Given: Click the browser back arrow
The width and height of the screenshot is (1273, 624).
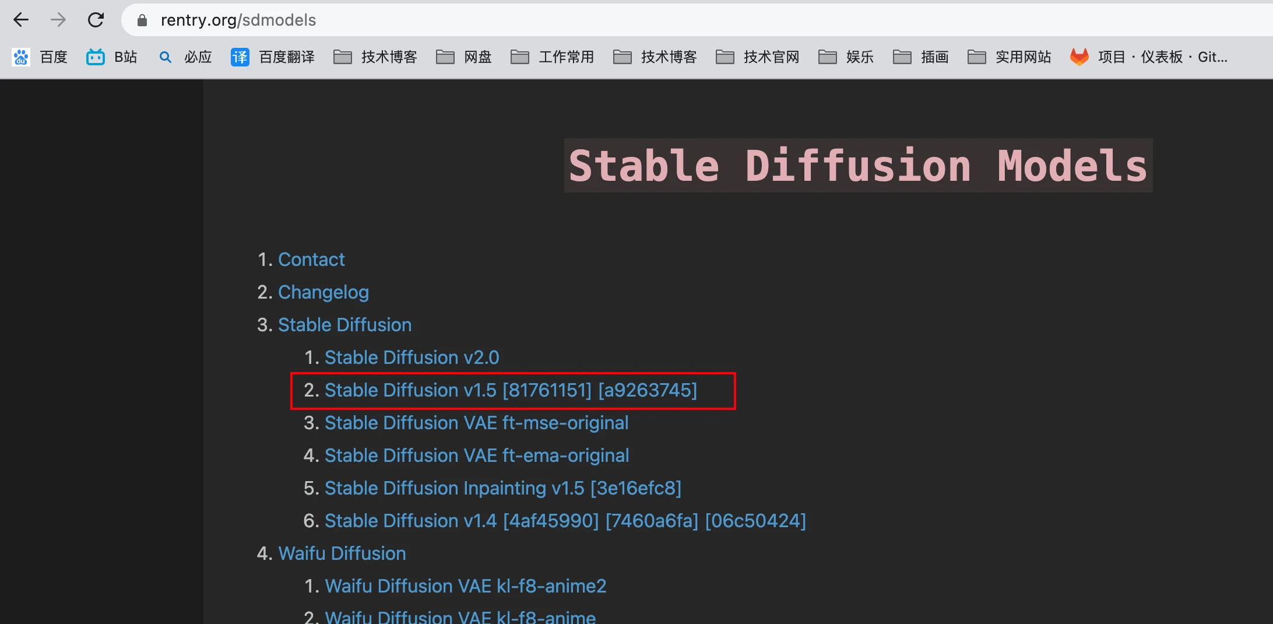Looking at the screenshot, I should click(x=21, y=20).
